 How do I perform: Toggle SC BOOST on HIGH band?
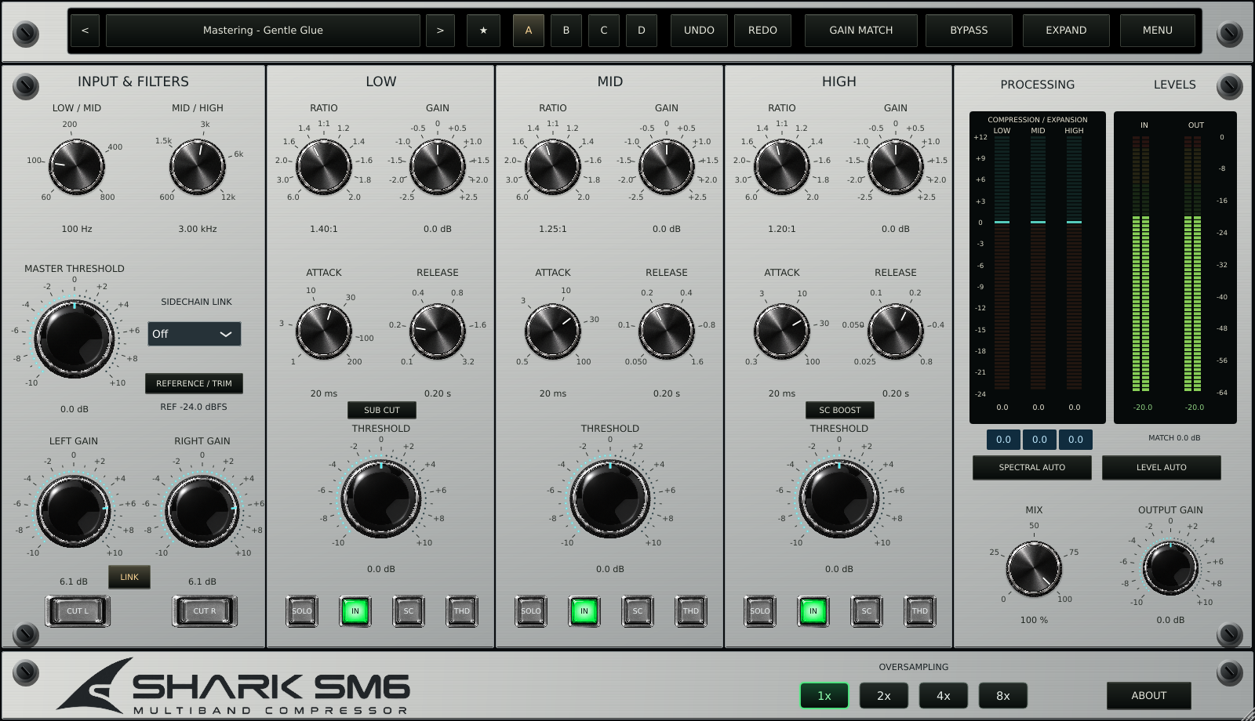point(840,410)
